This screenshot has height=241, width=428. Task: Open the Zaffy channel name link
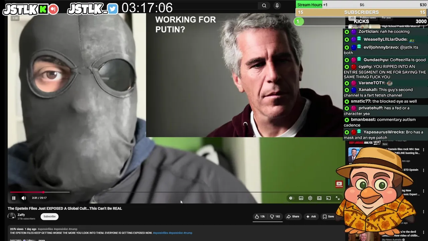tap(21, 215)
